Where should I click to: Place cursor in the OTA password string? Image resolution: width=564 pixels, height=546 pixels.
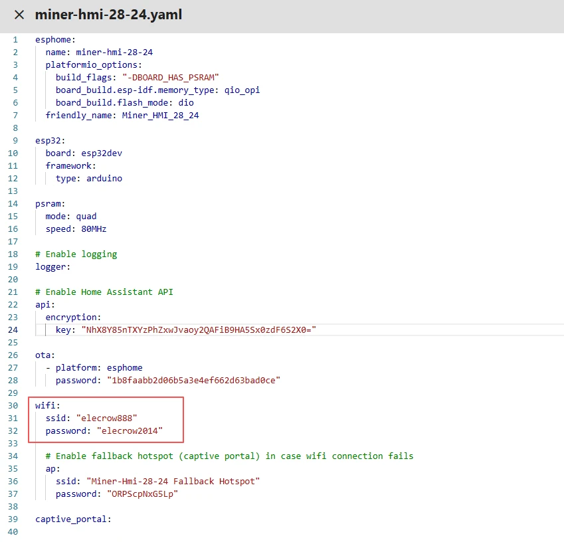coord(194,380)
